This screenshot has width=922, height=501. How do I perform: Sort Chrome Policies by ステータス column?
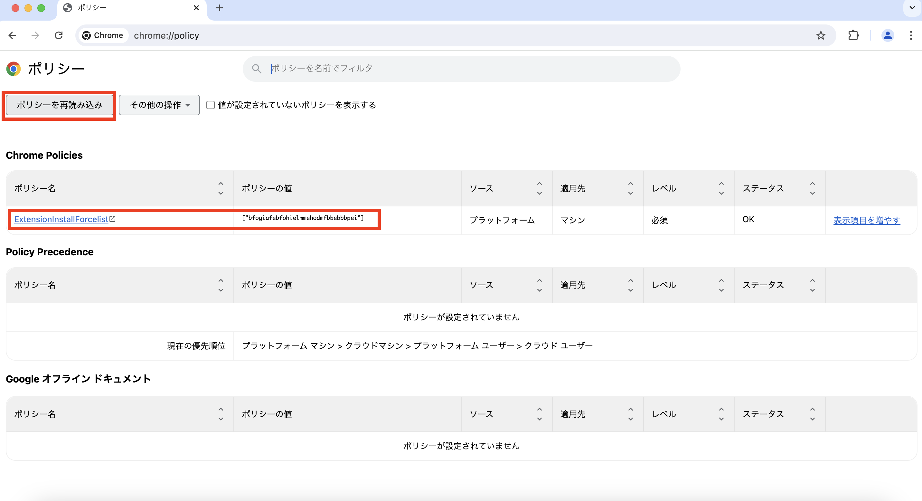813,188
